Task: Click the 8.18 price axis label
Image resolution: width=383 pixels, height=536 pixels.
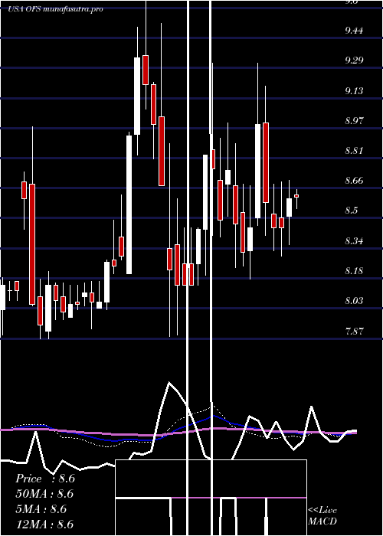Action: [354, 271]
